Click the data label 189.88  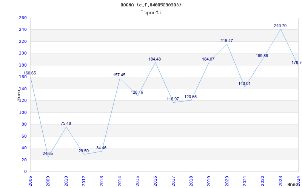pyautogui.click(x=262, y=56)
